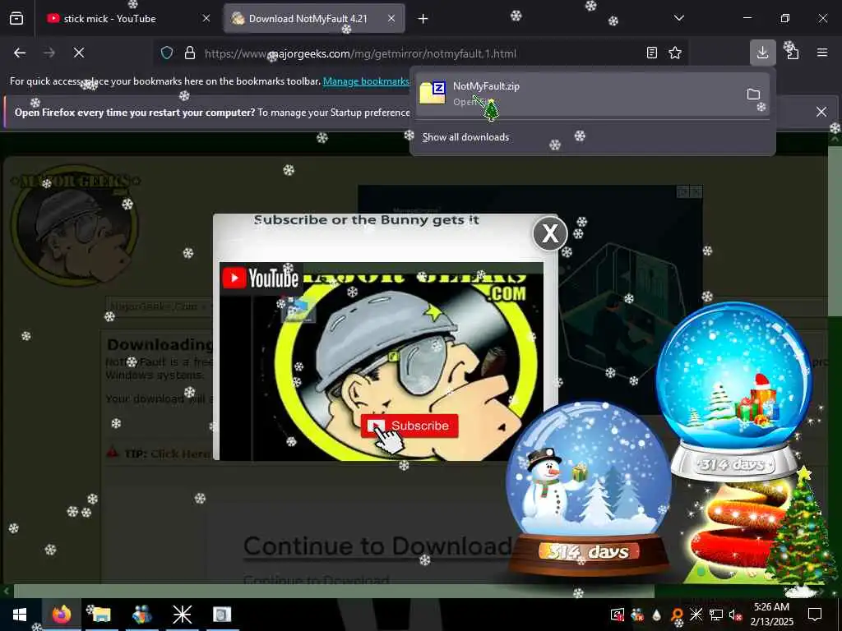Image resolution: width=842 pixels, height=631 pixels.
Task: Select the Download NotMyFault 4.21 tab
Action: [x=314, y=19]
